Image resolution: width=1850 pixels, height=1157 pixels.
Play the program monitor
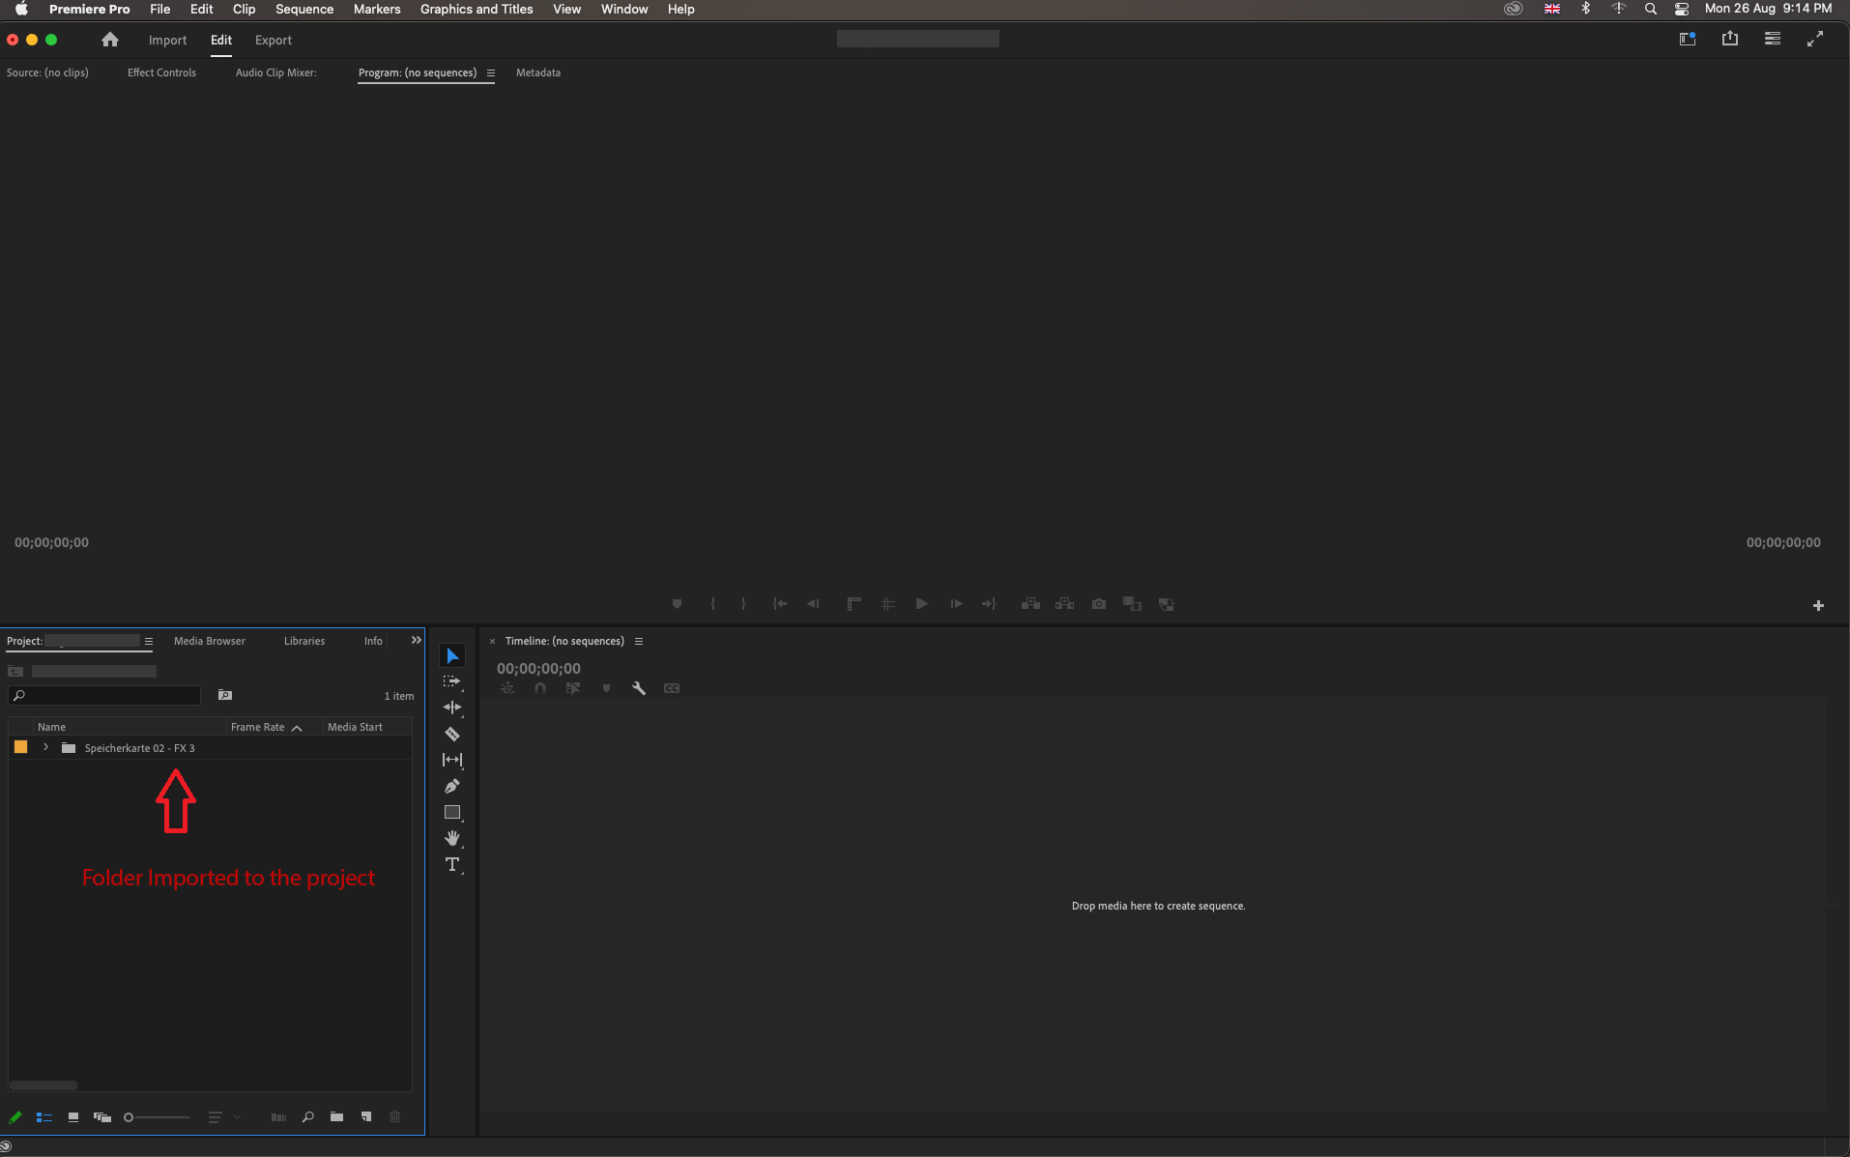point(921,604)
